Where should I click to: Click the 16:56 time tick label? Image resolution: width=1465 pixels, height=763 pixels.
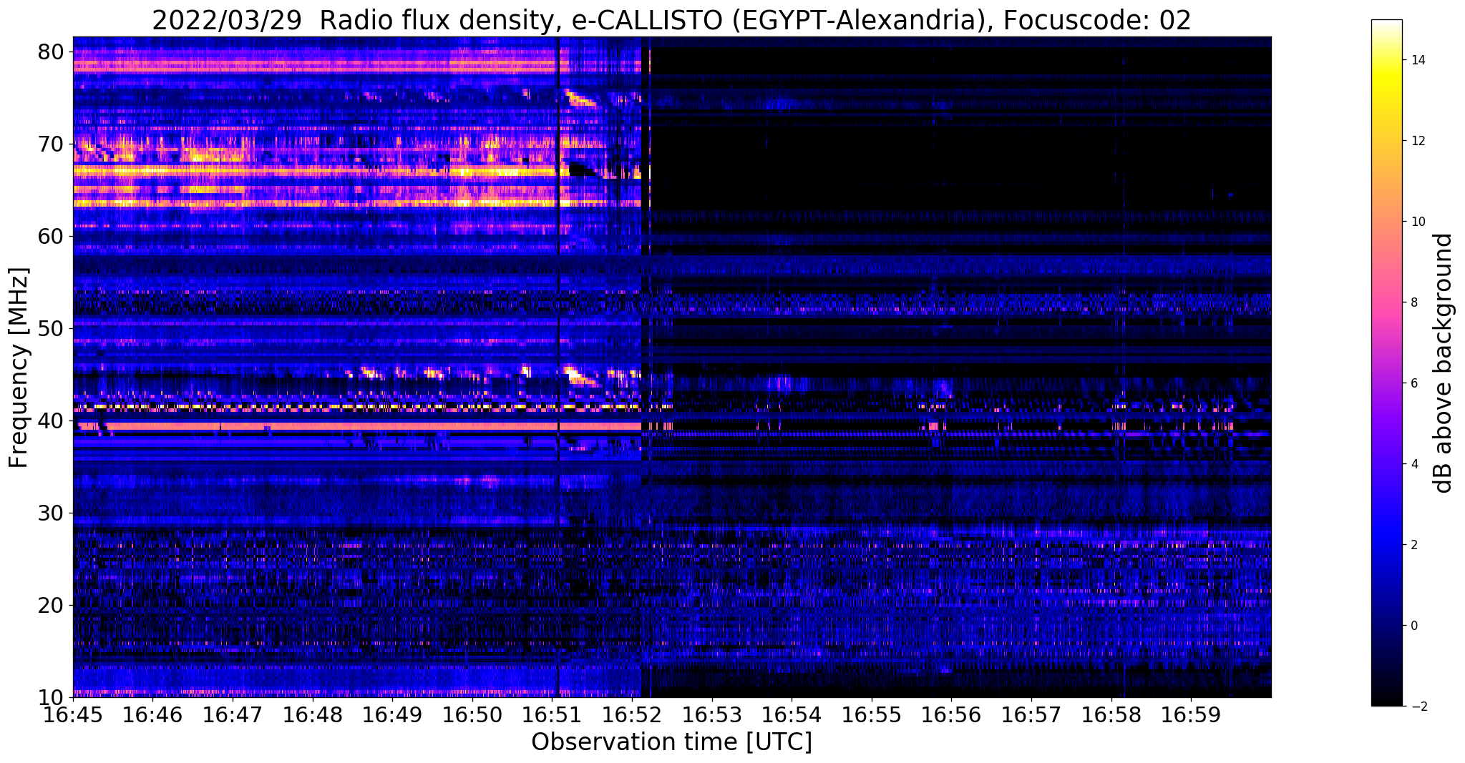click(x=952, y=715)
